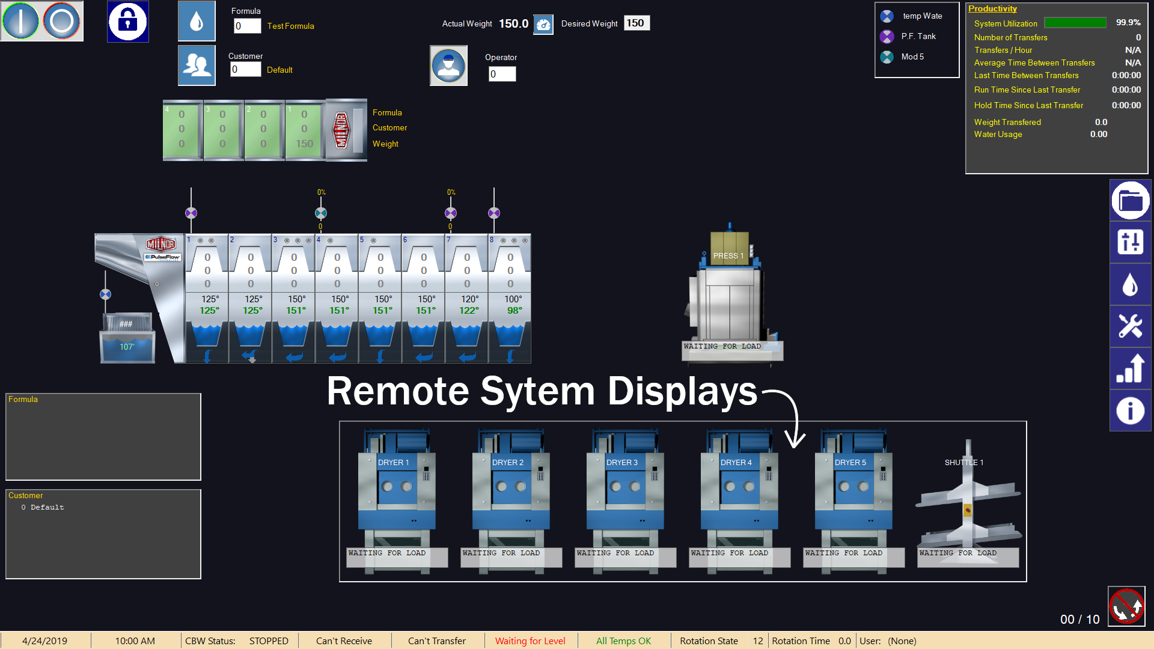Select load conveyor compartment 1 with weight 150

[305, 130]
